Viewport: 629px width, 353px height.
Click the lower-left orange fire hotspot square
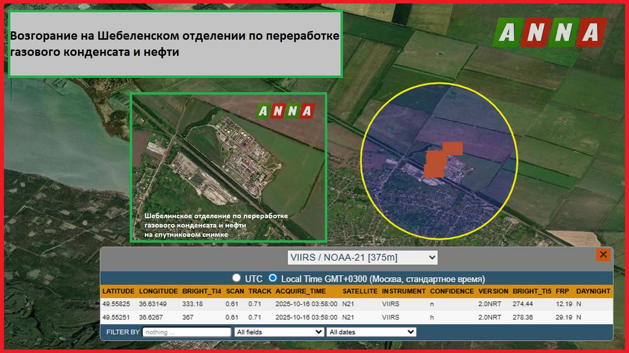[434, 164]
